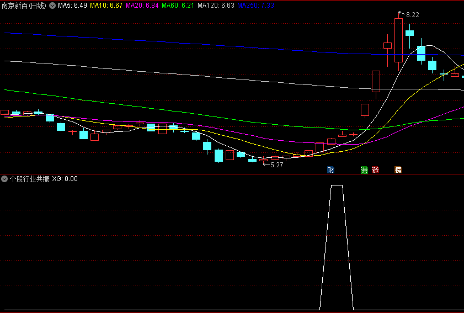464x313 pixels.
Task: Open the dropdown beside 南京新百(日线) title
Action: pos(52,6)
